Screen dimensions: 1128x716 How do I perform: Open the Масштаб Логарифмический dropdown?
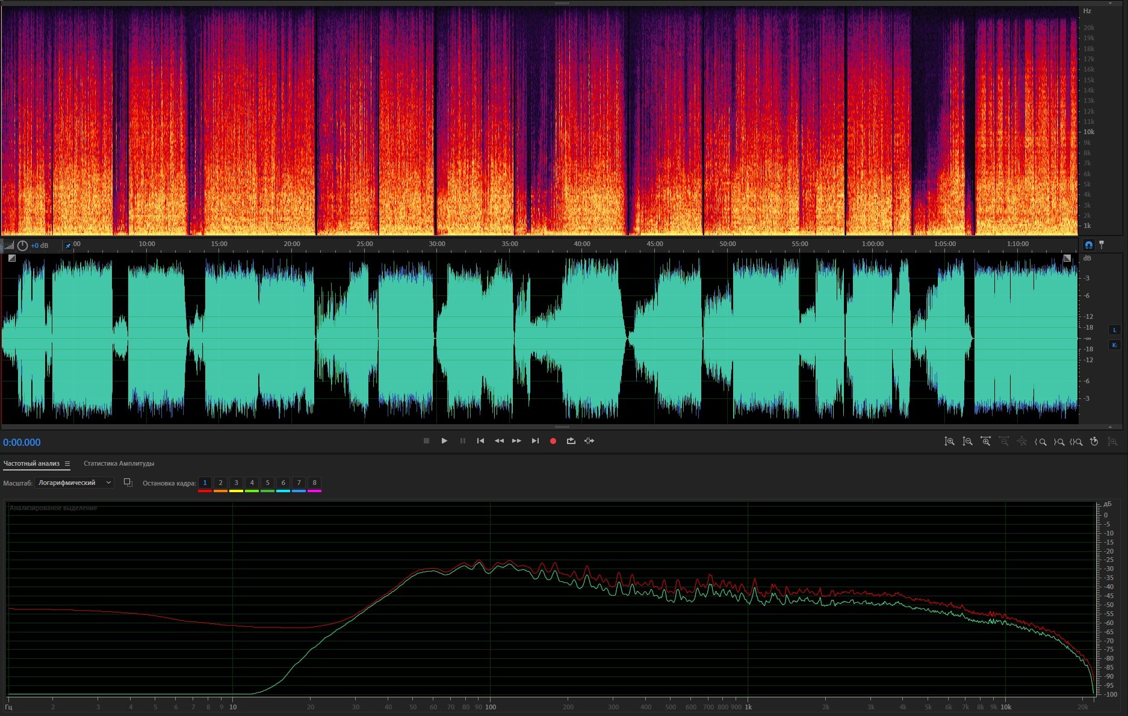pos(74,483)
